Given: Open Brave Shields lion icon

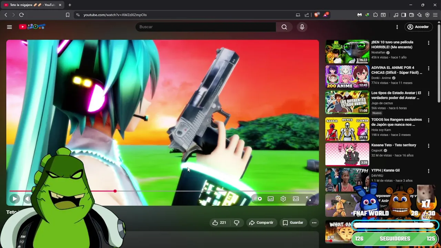Looking at the screenshot, I should pos(317,15).
